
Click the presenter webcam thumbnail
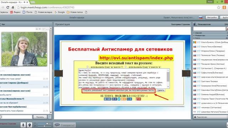24,49
